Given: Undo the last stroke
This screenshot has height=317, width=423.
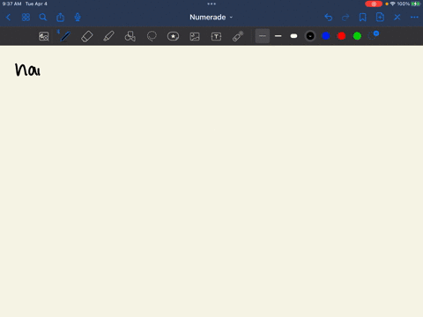Looking at the screenshot, I should [x=329, y=18].
